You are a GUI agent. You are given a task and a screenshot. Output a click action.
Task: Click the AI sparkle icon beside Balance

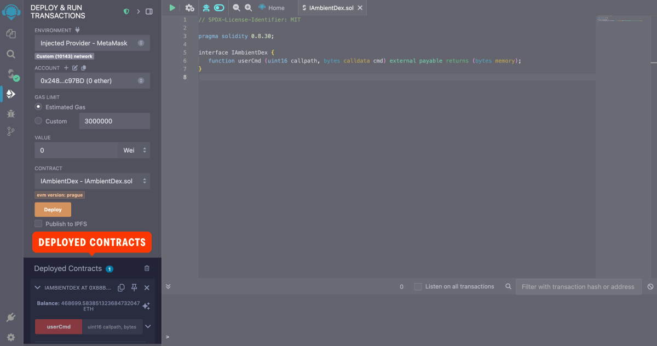pyautogui.click(x=146, y=306)
